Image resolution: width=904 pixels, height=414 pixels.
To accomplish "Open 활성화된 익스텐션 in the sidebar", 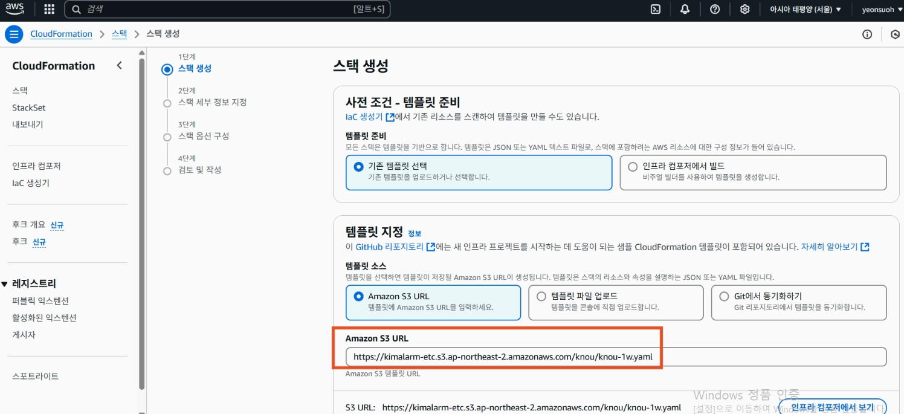I will point(44,317).
